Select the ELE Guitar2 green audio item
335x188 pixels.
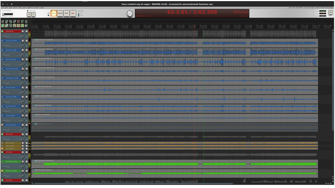coord(175,164)
